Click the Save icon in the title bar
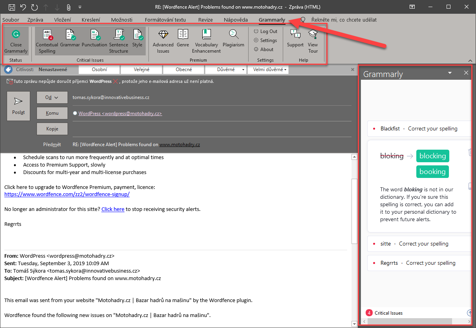This screenshot has width=476, height=328. [x=12, y=7]
